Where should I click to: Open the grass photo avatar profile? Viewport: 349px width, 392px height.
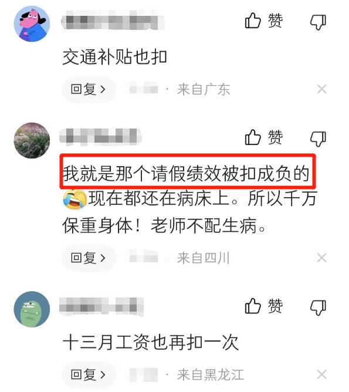click(32, 140)
